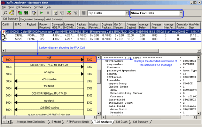Click the decode pane scroll-down arrow
Viewport: 202px width, 127px height.
[199, 113]
